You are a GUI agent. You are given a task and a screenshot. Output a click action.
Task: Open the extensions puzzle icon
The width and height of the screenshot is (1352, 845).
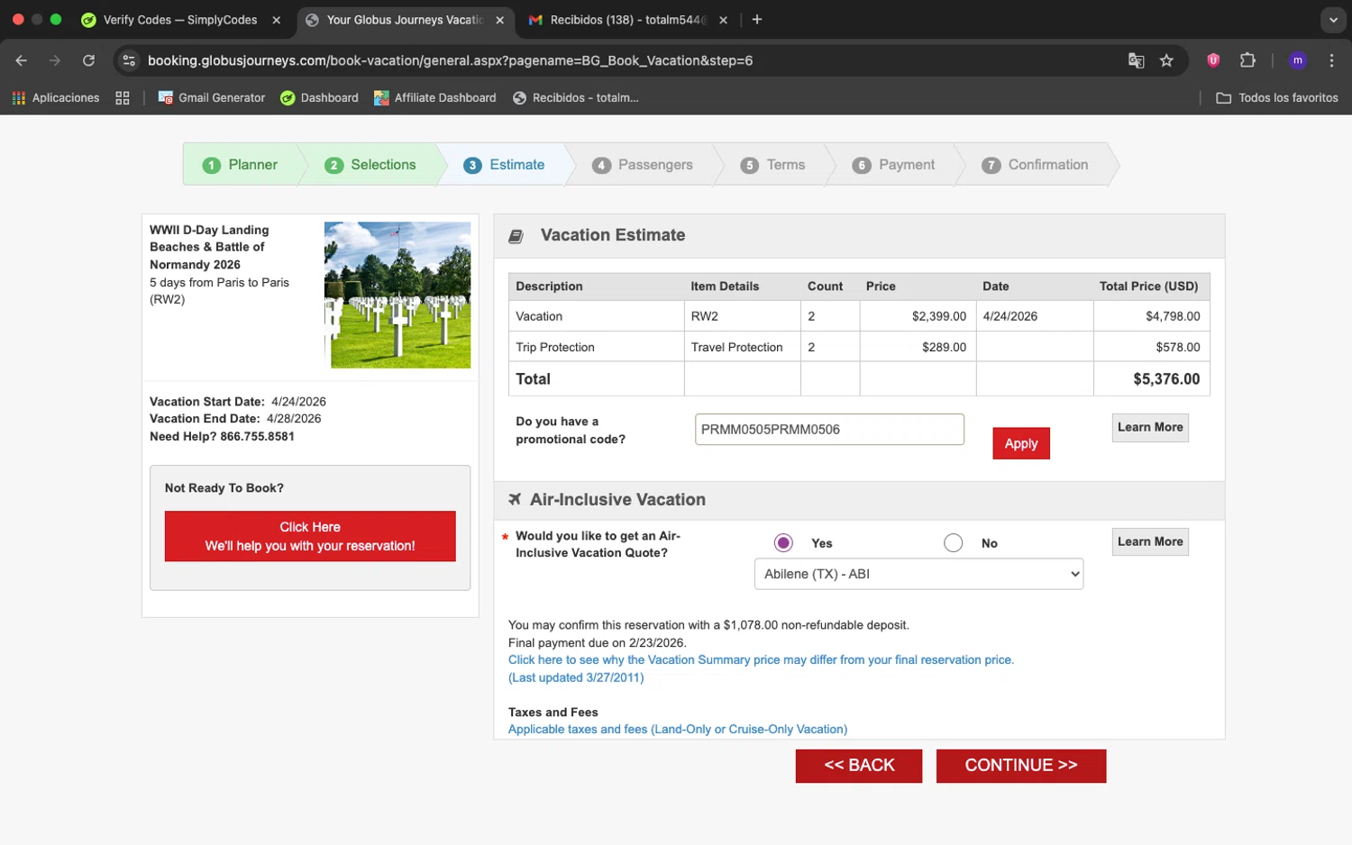click(x=1247, y=60)
